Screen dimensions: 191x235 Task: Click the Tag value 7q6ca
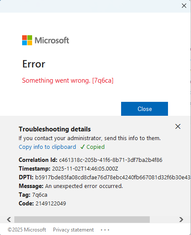[x=40, y=195]
